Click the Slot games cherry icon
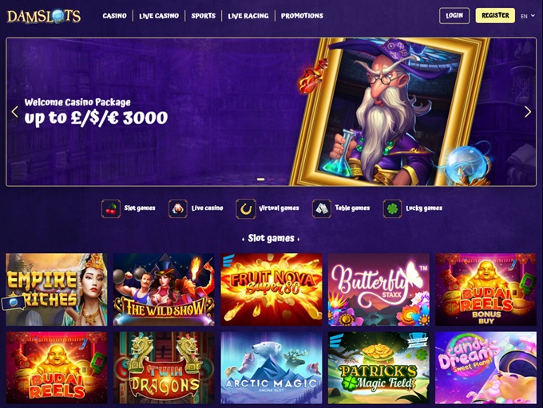 click(111, 209)
